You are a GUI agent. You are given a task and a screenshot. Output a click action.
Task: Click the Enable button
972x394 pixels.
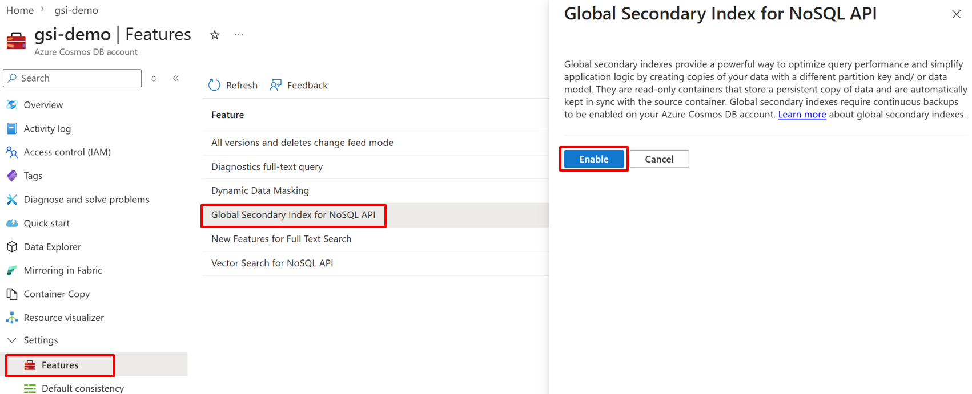(x=594, y=159)
